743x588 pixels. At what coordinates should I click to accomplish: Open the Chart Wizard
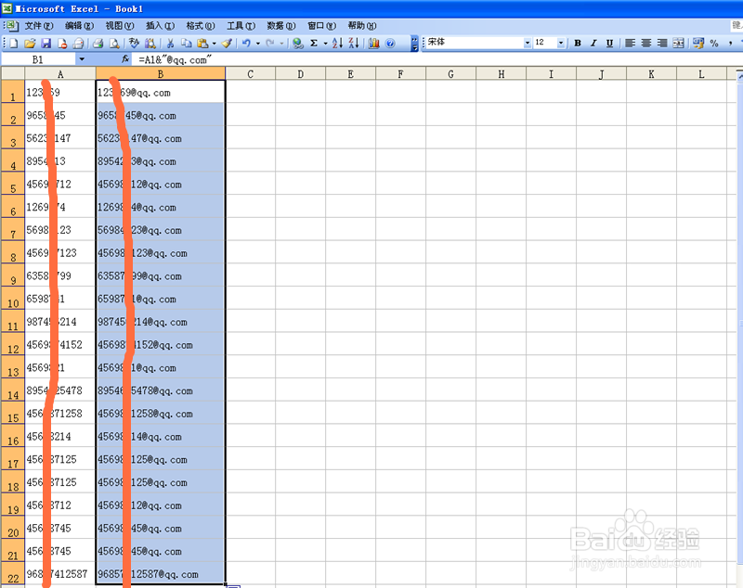(x=374, y=44)
